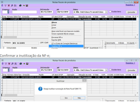Tick Ocultar itens in the window with the context menu
This screenshot has height=102, width=140.
[x=110, y=12]
